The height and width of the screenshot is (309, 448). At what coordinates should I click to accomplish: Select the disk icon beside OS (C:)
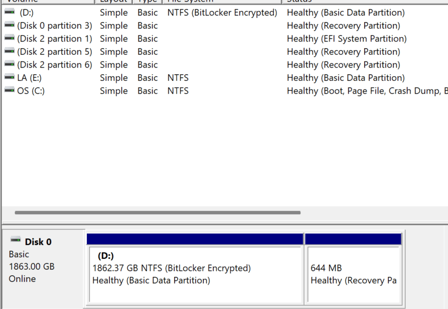(x=8, y=91)
